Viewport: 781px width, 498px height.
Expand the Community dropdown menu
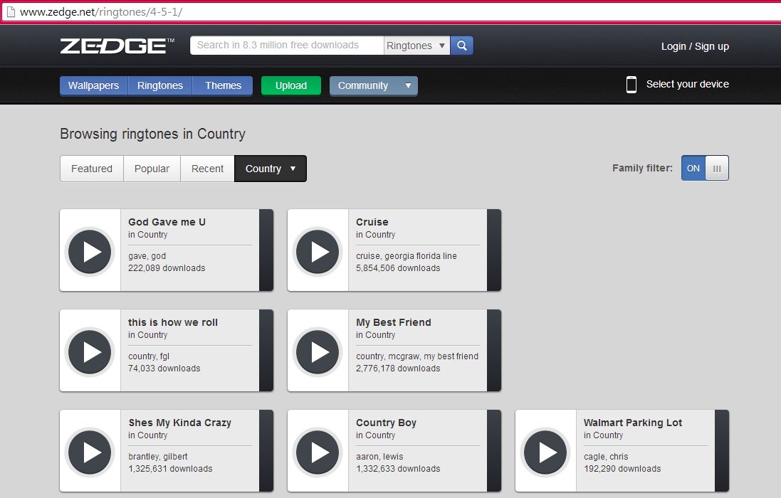[373, 85]
